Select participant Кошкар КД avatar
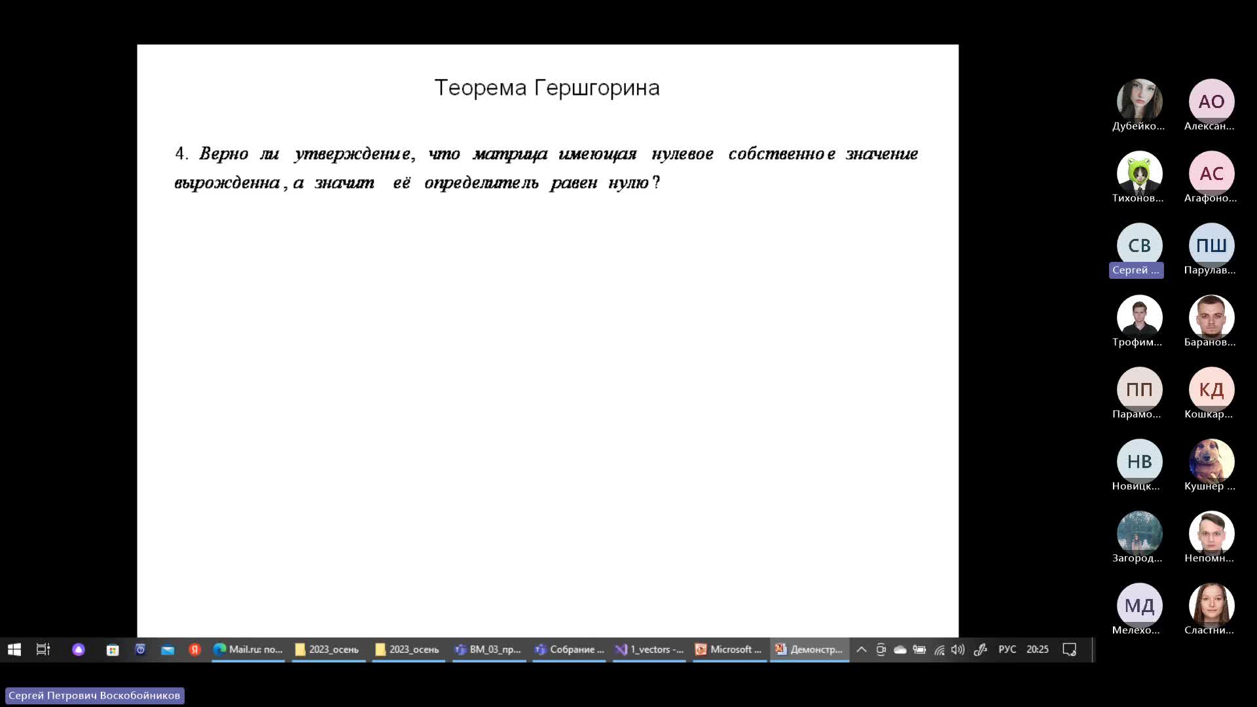 (1211, 390)
